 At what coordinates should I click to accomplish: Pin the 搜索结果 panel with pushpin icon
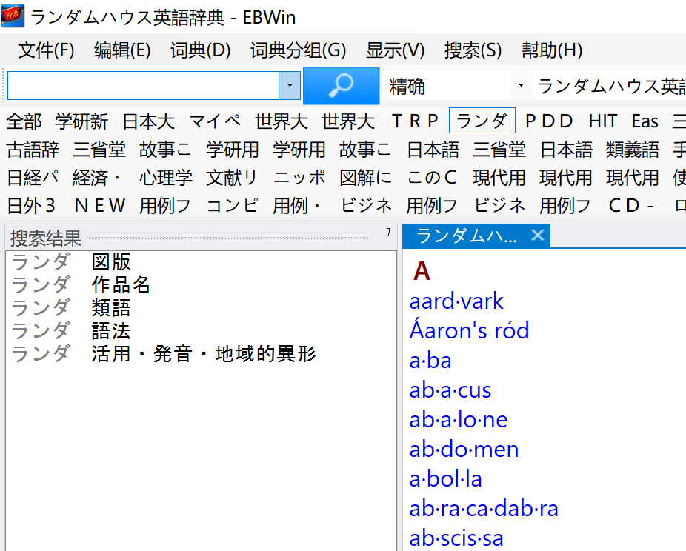point(388,233)
